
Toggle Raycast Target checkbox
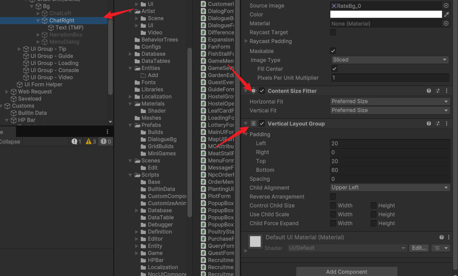pyautogui.click(x=333, y=32)
